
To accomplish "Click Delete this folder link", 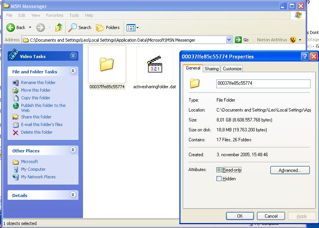I will click(37, 132).
